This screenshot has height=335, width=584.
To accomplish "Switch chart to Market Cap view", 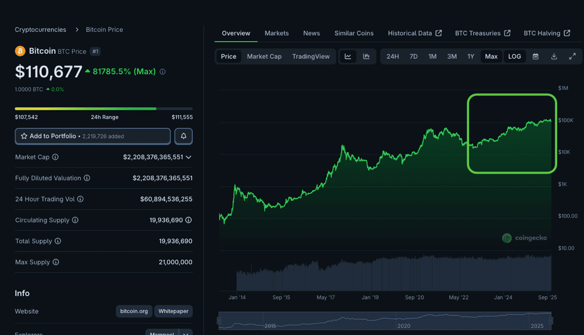I will click(x=264, y=57).
